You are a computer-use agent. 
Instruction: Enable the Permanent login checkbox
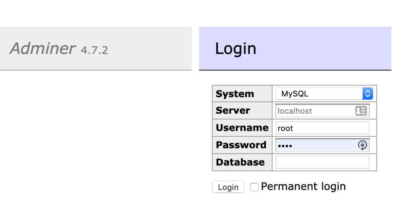pyautogui.click(x=254, y=187)
